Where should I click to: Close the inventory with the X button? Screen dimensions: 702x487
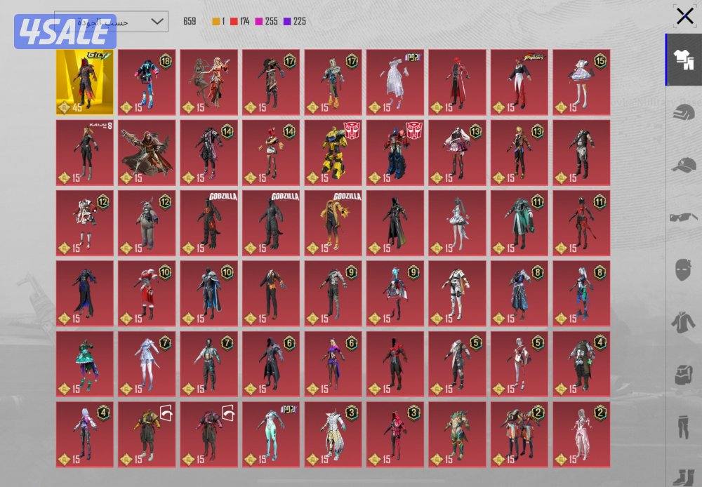(x=684, y=16)
